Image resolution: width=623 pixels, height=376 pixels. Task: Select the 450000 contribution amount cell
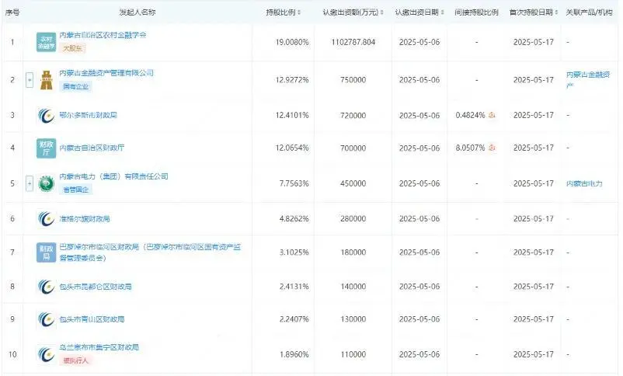point(353,183)
